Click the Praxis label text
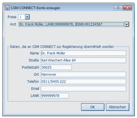Viewport: 137px width, 118px height. click(x=12, y=17)
